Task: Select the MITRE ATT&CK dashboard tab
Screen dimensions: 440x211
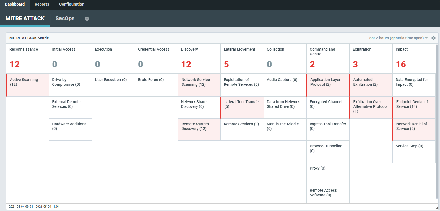Action: [x=25, y=19]
